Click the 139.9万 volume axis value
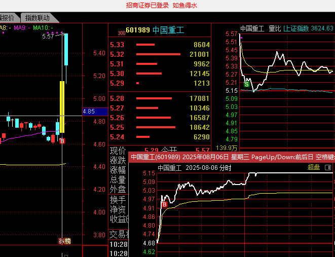The image size is (335, 257). 227,148
